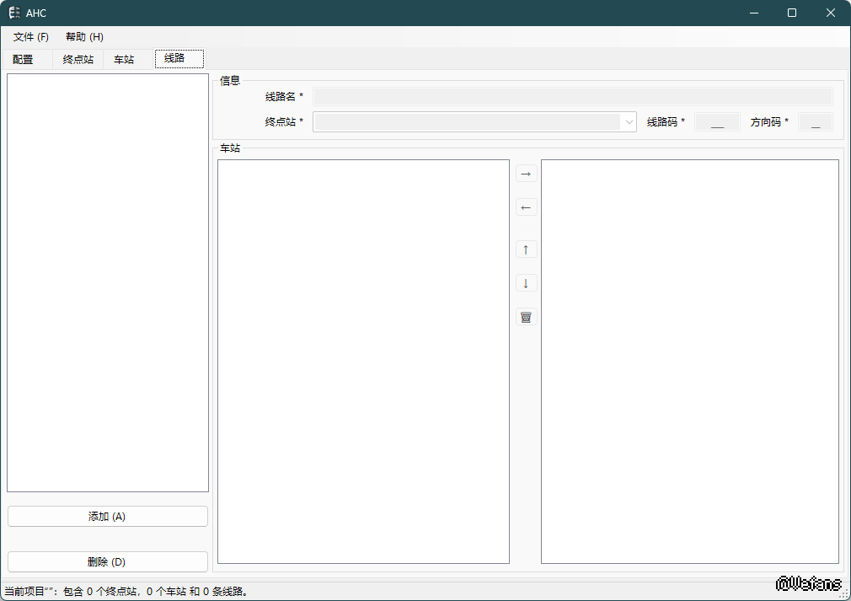This screenshot has height=601, width=851.
Task: Move selected station up with up arrow
Action: pyautogui.click(x=526, y=250)
